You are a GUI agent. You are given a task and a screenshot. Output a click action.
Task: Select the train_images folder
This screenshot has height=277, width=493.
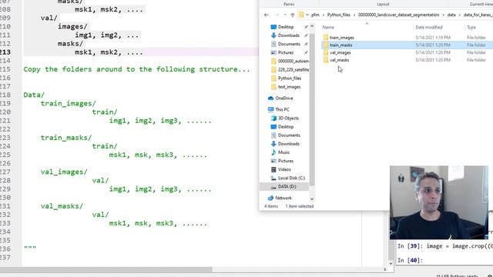click(x=342, y=38)
